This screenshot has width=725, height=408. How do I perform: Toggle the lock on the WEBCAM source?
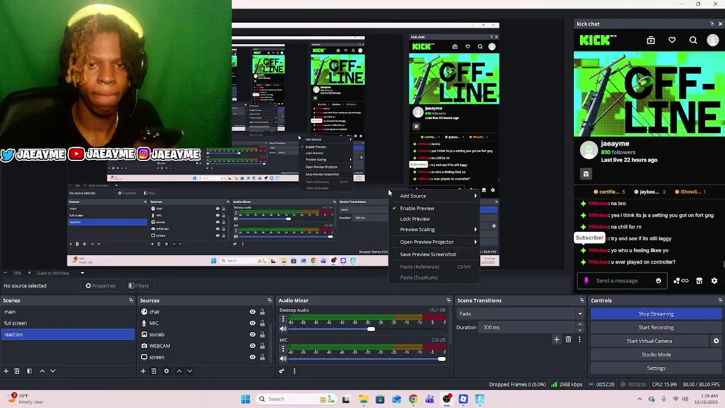click(262, 346)
